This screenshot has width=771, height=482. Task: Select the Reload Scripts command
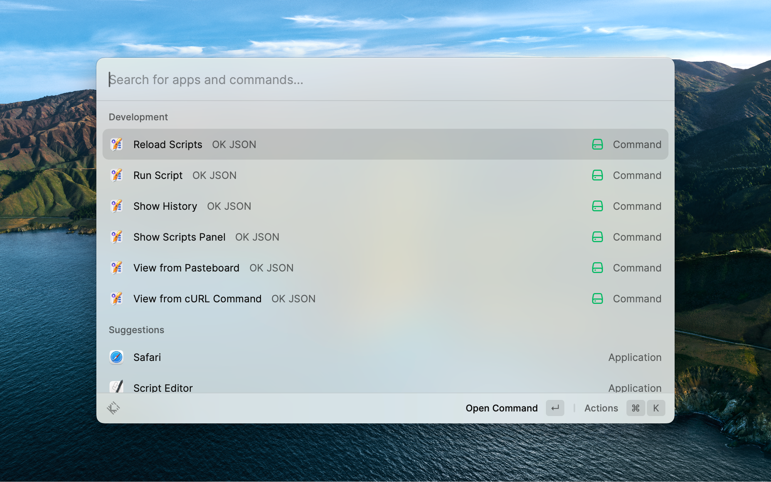tap(168, 144)
